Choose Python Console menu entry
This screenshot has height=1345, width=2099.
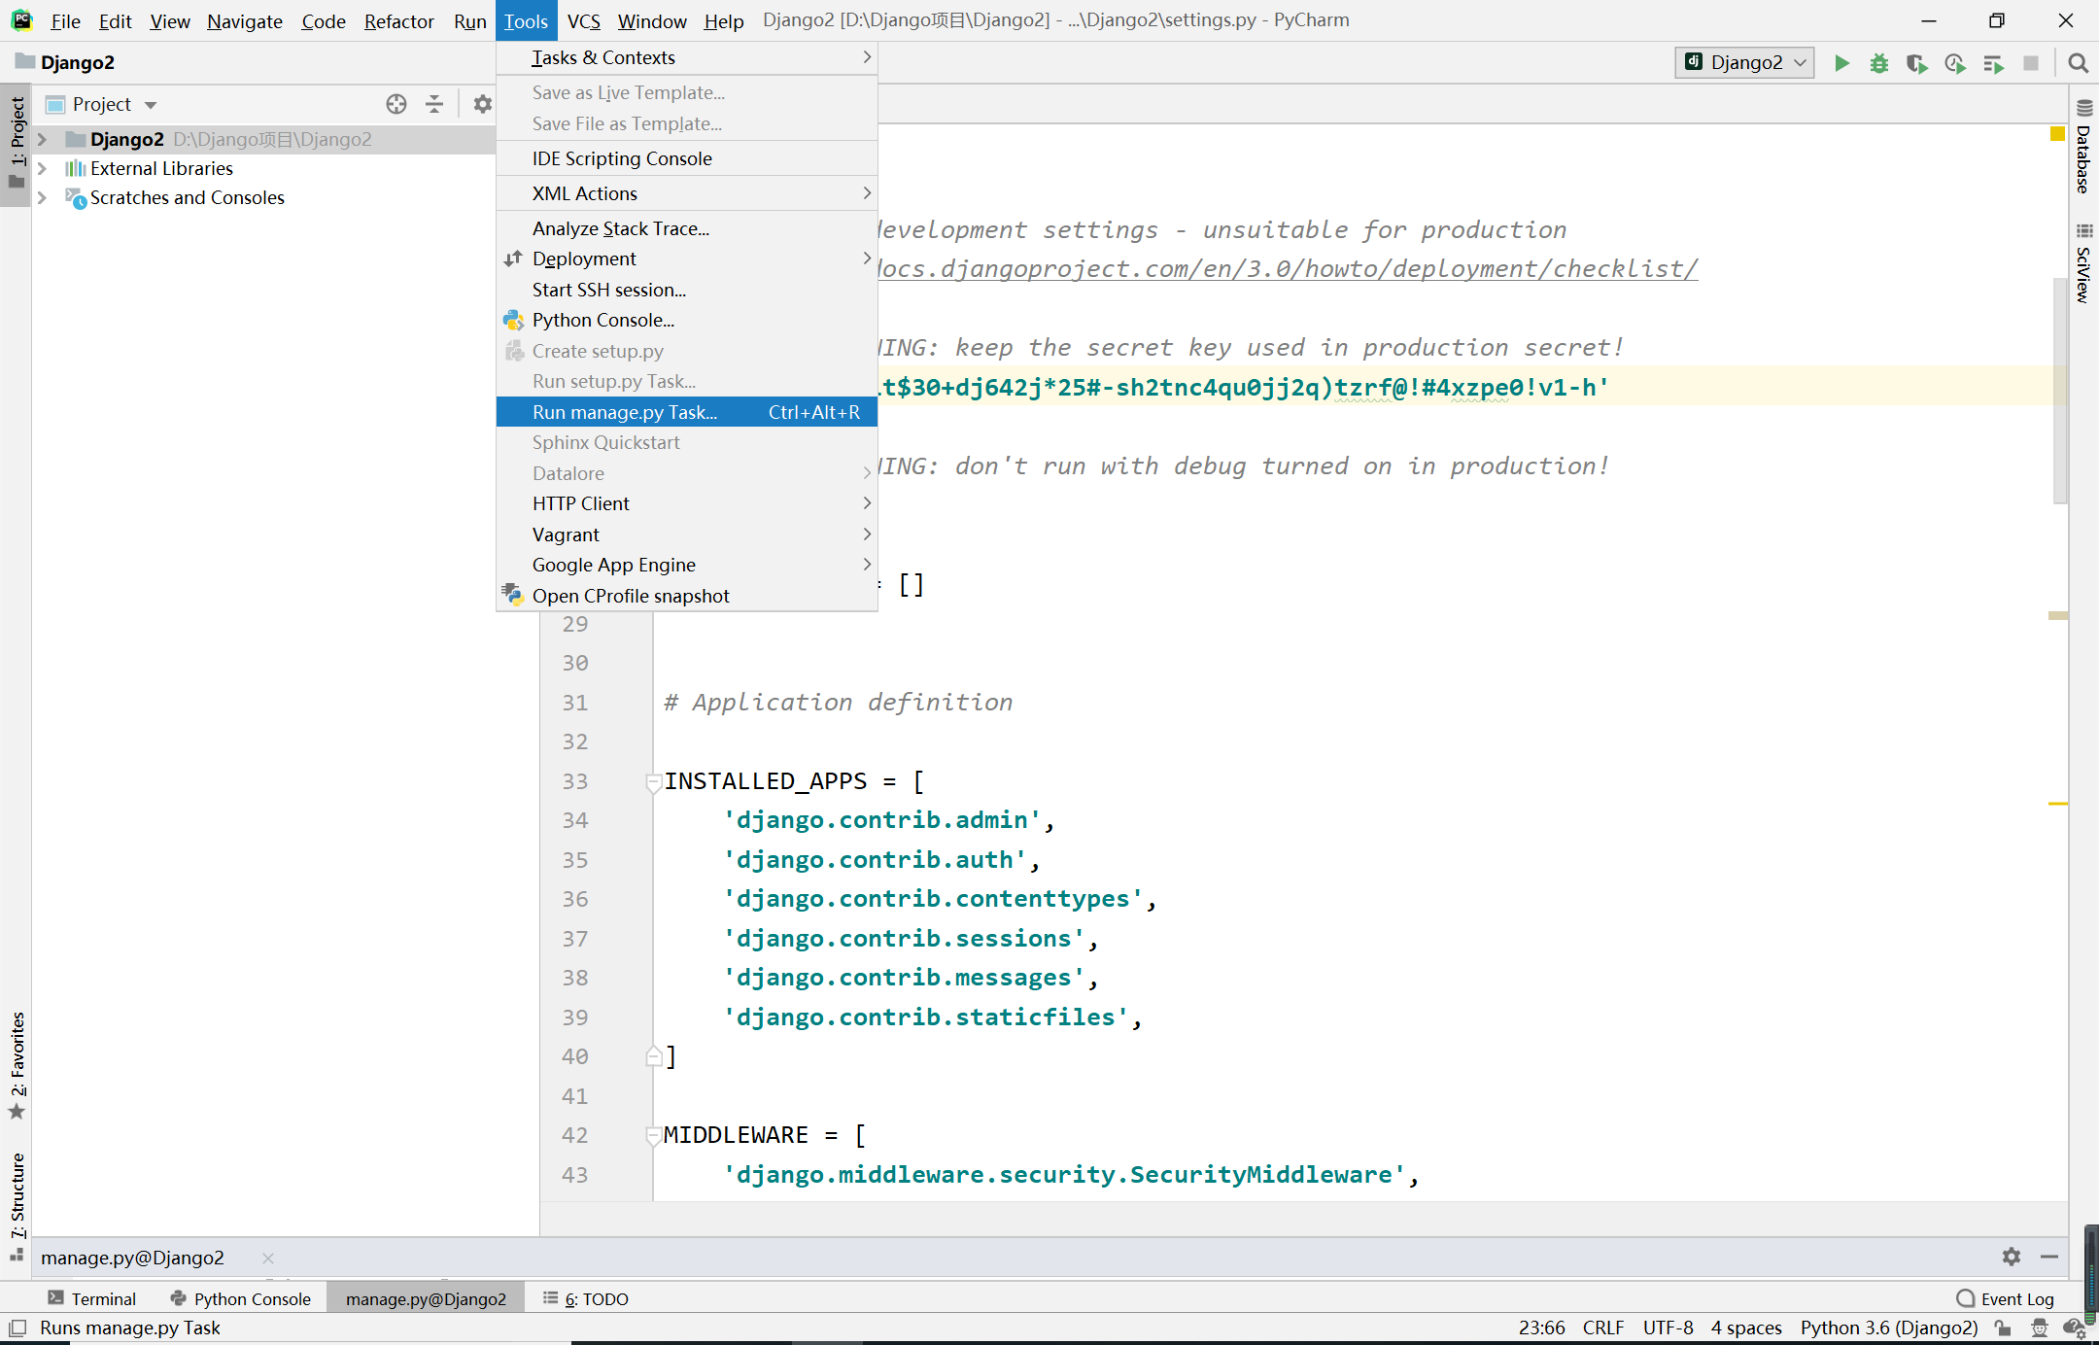687,320
